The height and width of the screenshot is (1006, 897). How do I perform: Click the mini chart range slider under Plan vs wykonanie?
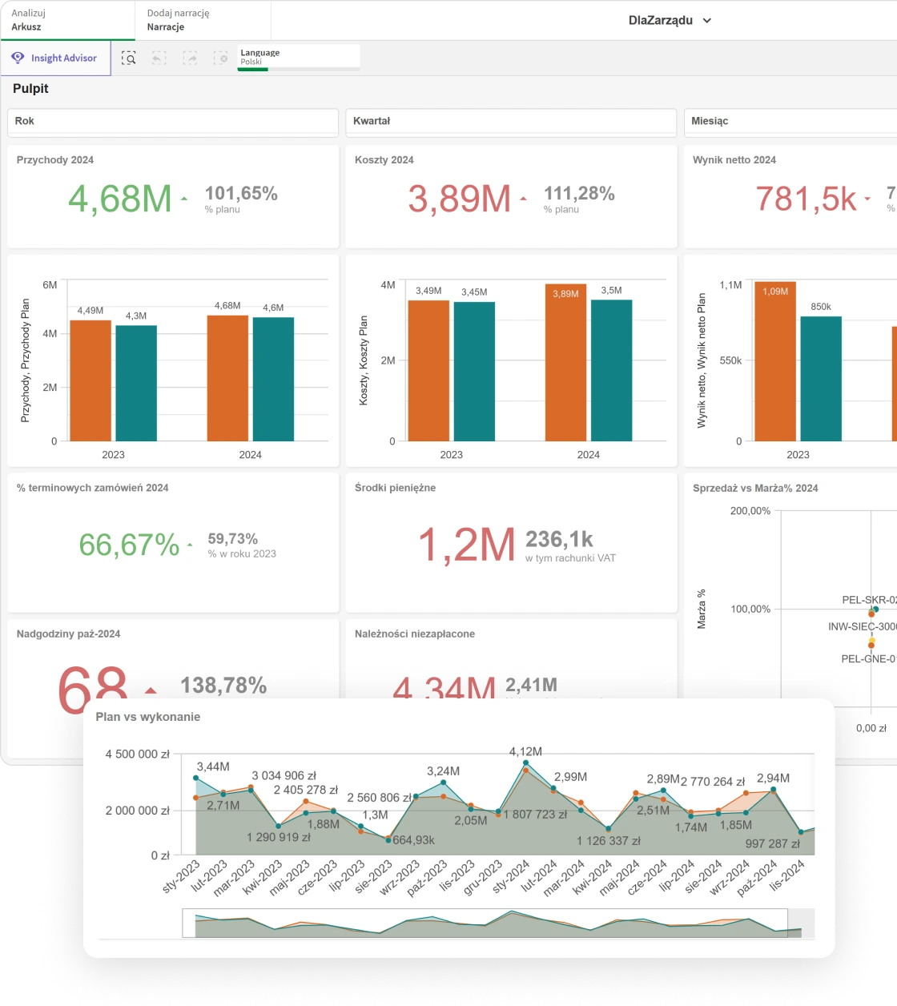[x=485, y=923]
